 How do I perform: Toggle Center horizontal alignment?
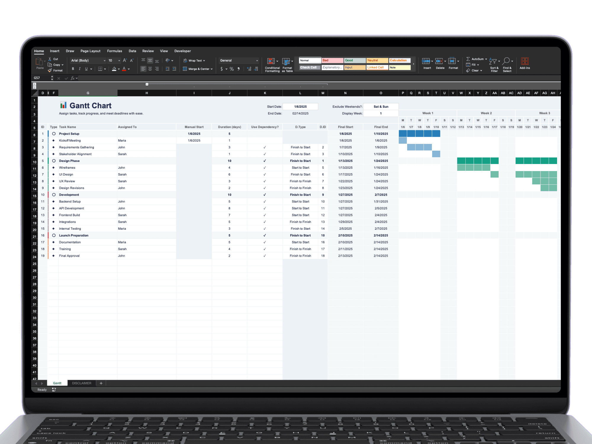(x=150, y=69)
